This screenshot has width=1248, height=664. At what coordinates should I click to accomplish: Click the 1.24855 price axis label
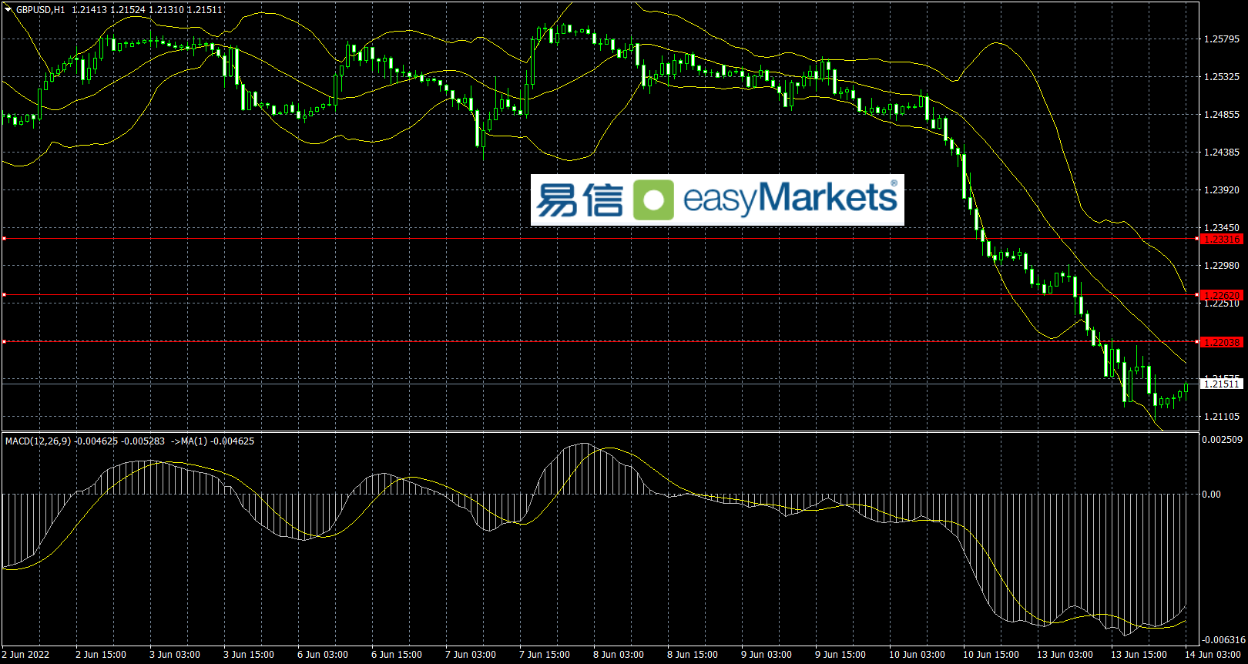pyautogui.click(x=1222, y=115)
